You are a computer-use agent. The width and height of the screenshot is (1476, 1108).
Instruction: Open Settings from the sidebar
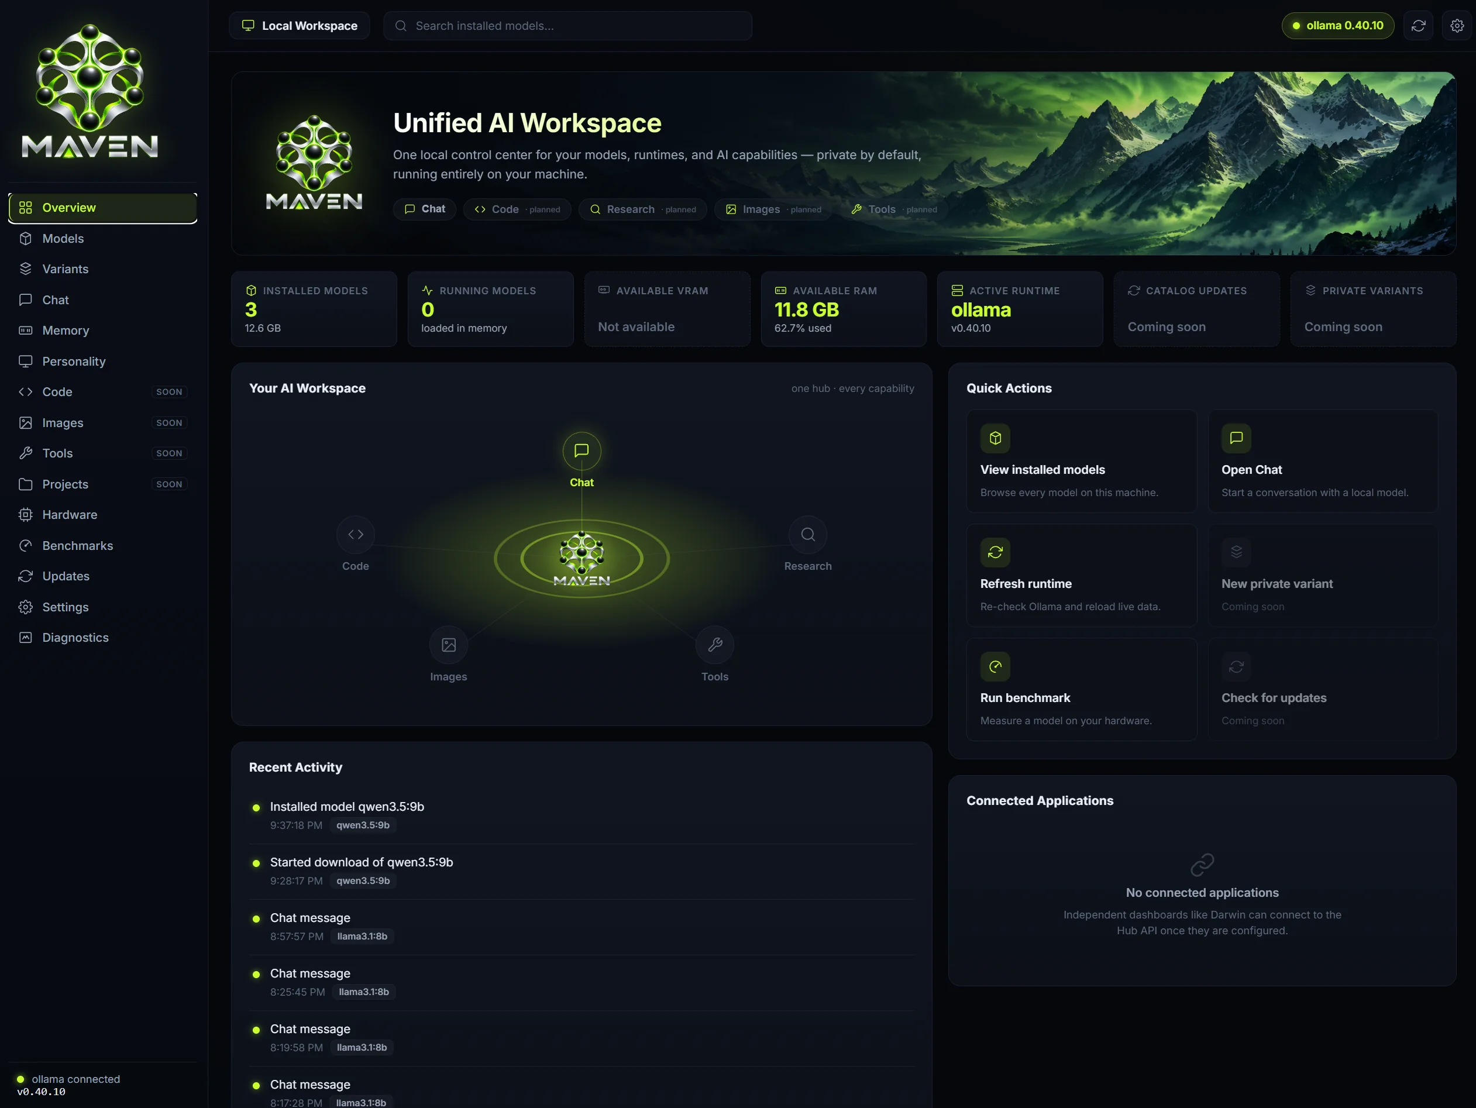(x=103, y=607)
